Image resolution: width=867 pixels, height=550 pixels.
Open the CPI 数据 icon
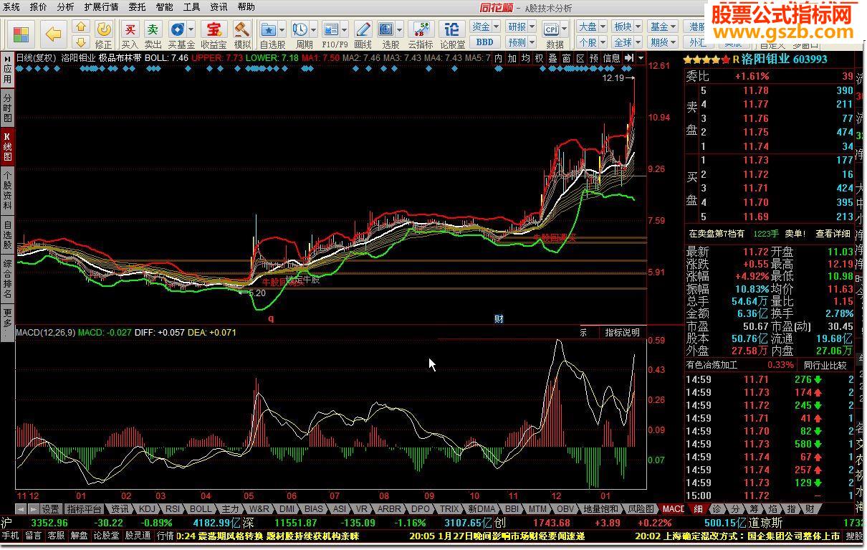point(552,29)
